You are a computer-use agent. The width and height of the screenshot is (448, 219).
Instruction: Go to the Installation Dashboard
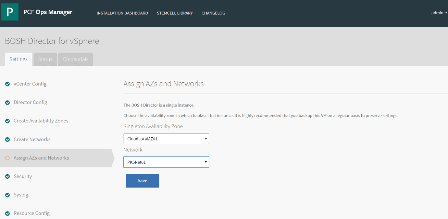click(x=122, y=13)
